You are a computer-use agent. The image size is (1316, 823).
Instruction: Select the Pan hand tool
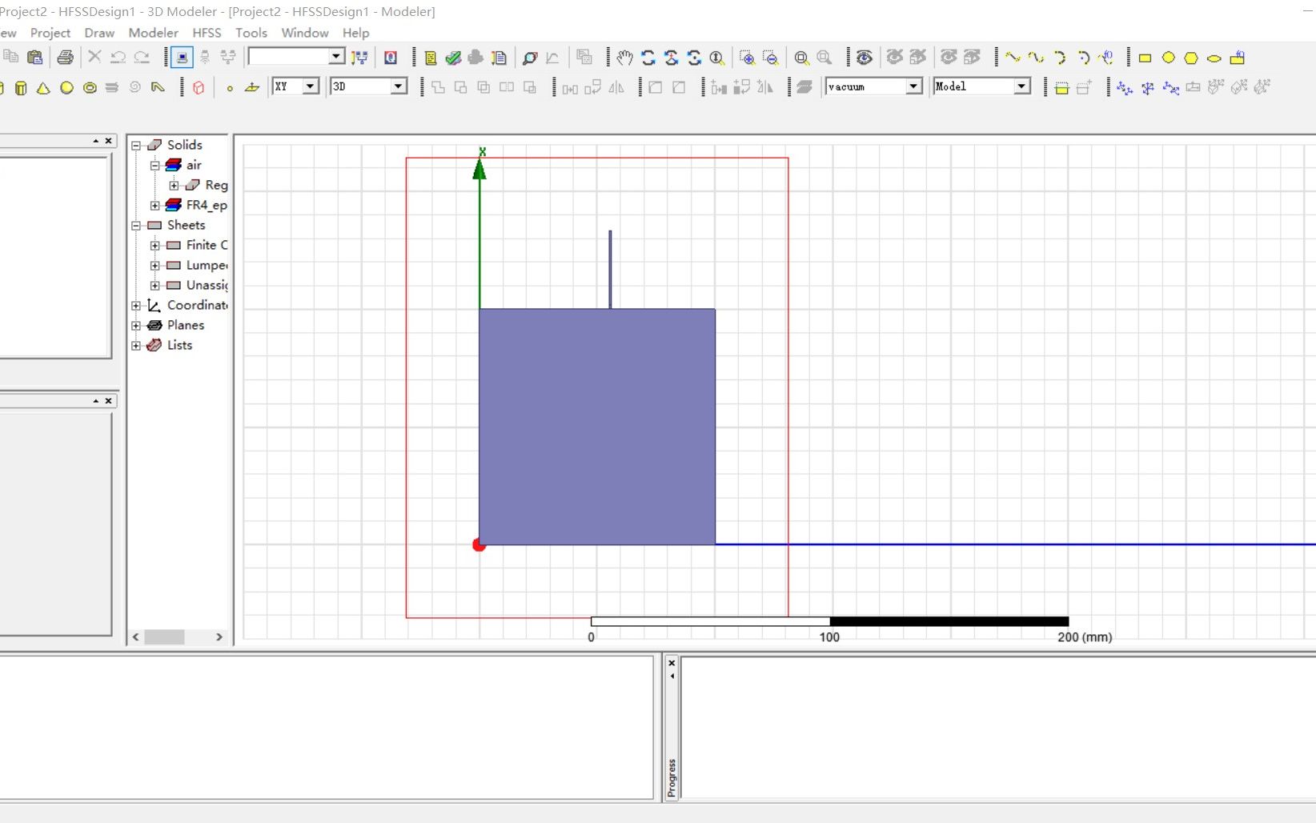pos(624,58)
